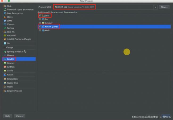This screenshot has width=173, height=120.
Task: Click the Help button
Action: 8,116
